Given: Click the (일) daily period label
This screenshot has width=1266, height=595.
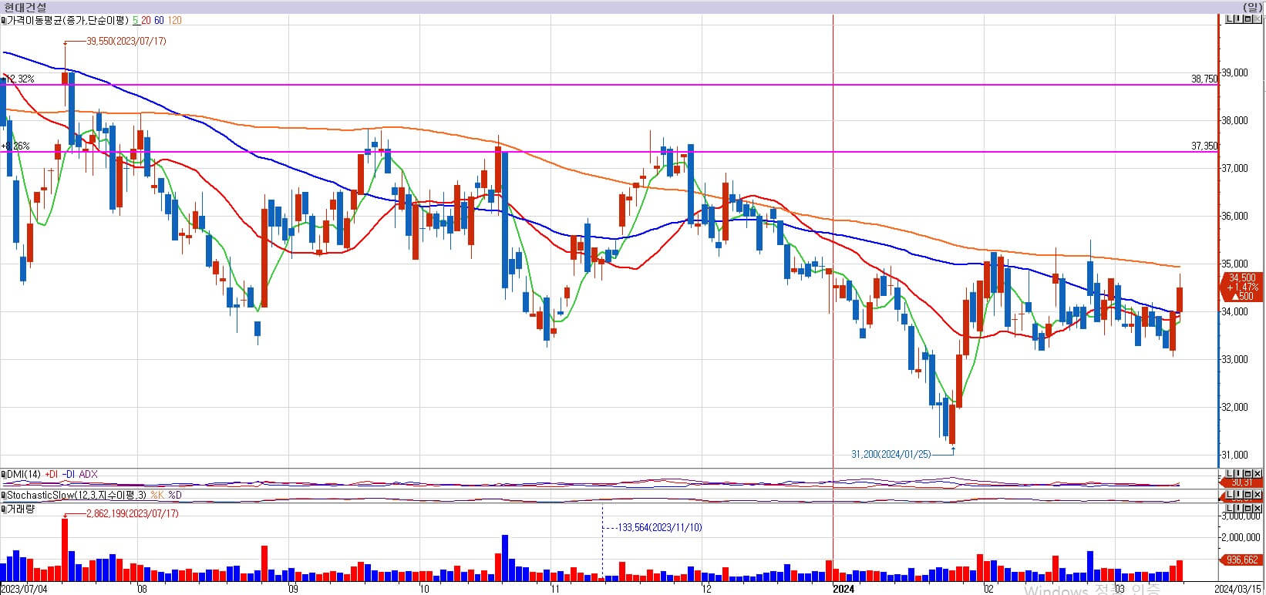Looking at the screenshot, I should 1253,7.
